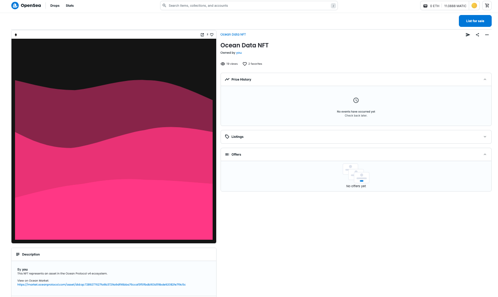Click the OpenSea logo
This screenshot has height=297, width=498.
[x=26, y=6]
